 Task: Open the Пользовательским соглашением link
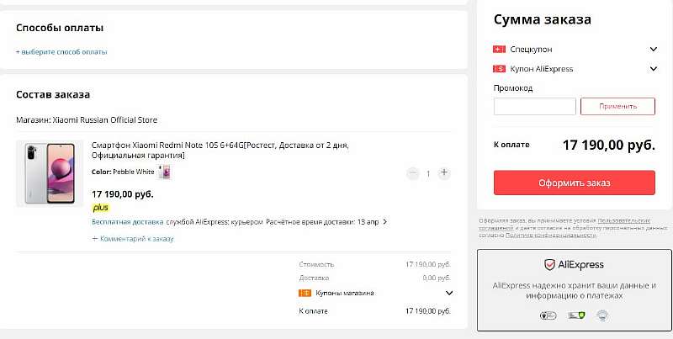coord(622,219)
